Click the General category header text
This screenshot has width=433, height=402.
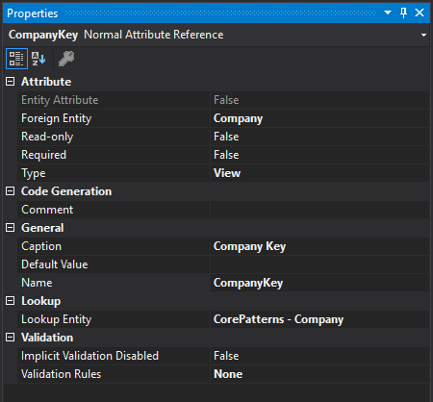pos(42,228)
